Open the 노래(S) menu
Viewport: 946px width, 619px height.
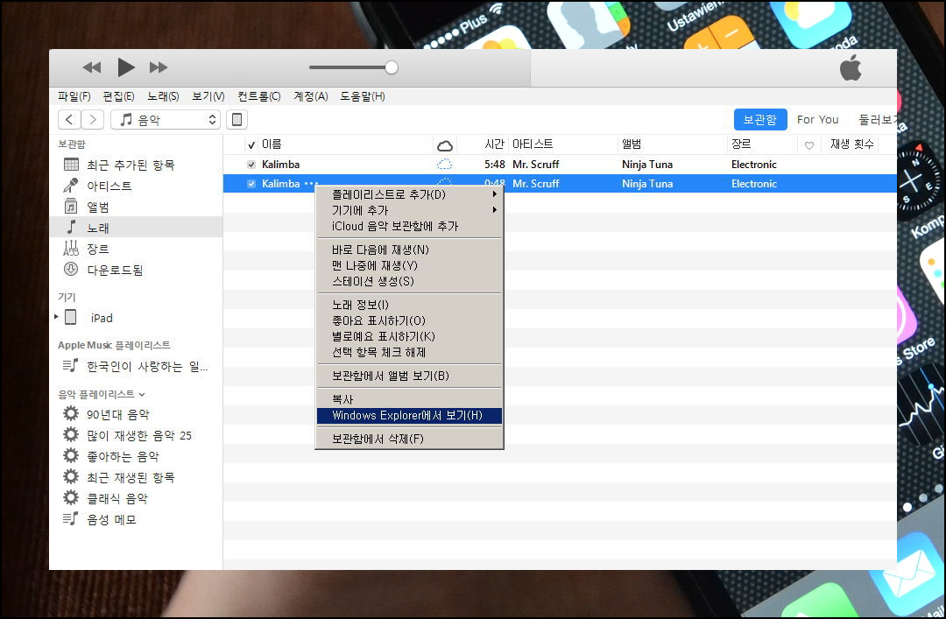click(x=163, y=96)
